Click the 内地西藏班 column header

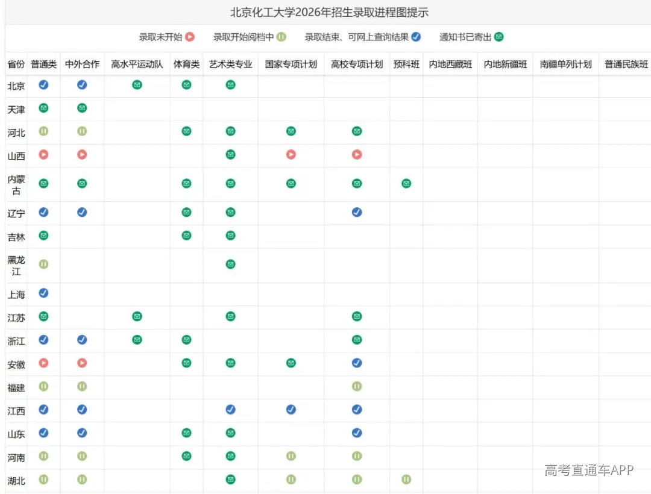pyautogui.click(x=450, y=64)
